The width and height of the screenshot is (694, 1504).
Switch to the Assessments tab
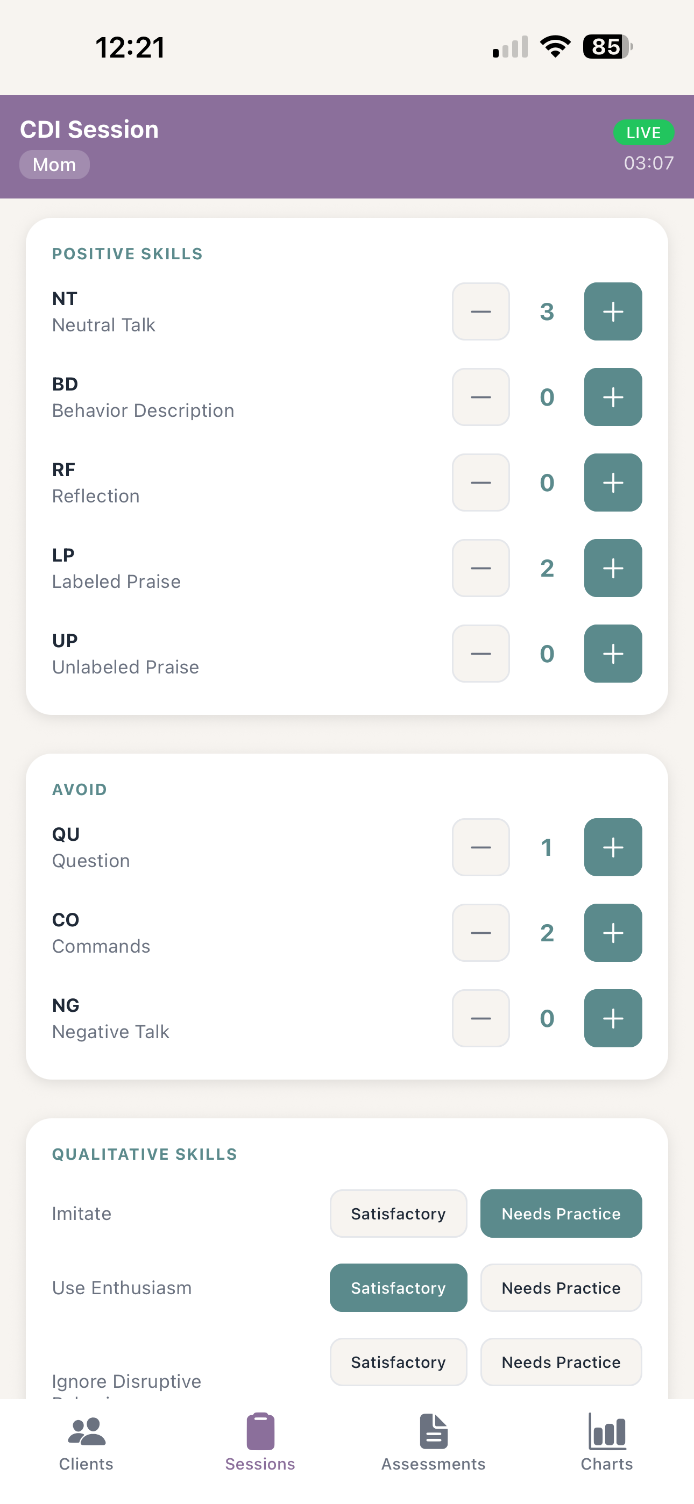pos(434,1442)
